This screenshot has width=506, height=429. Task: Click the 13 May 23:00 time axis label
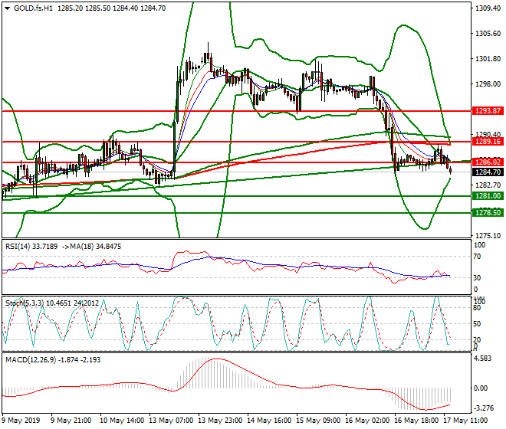click(x=220, y=421)
